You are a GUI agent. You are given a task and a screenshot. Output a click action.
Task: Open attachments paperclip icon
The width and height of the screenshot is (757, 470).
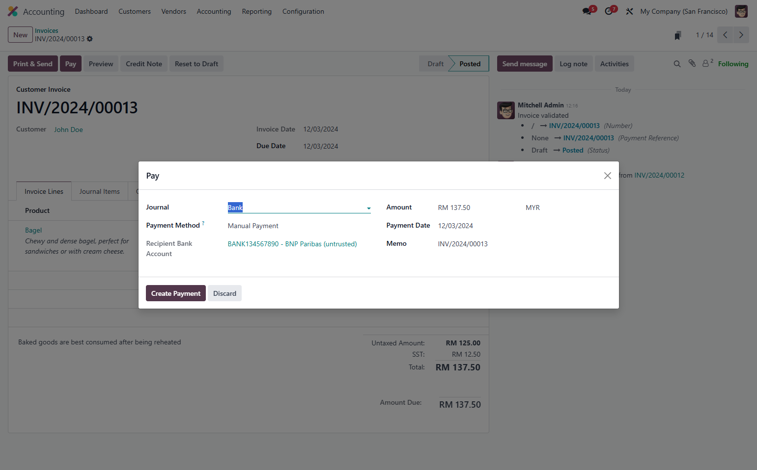pyautogui.click(x=692, y=63)
